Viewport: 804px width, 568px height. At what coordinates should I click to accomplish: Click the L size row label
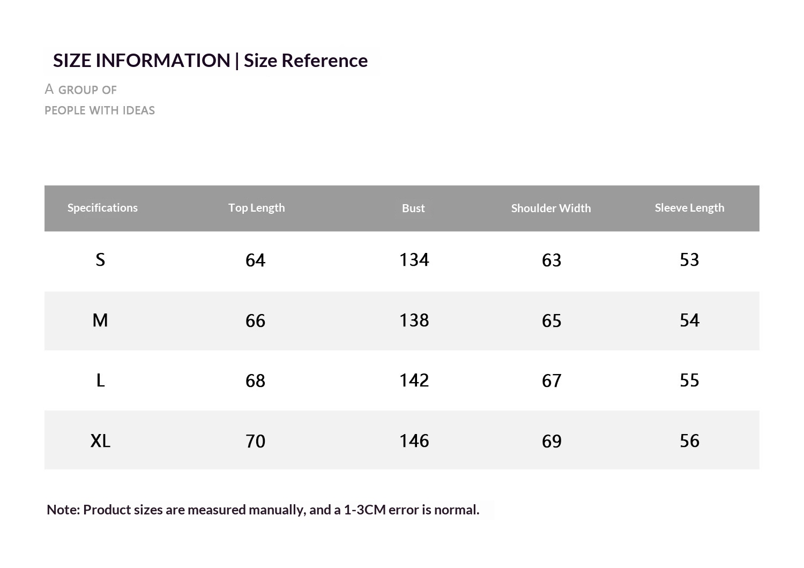point(100,380)
